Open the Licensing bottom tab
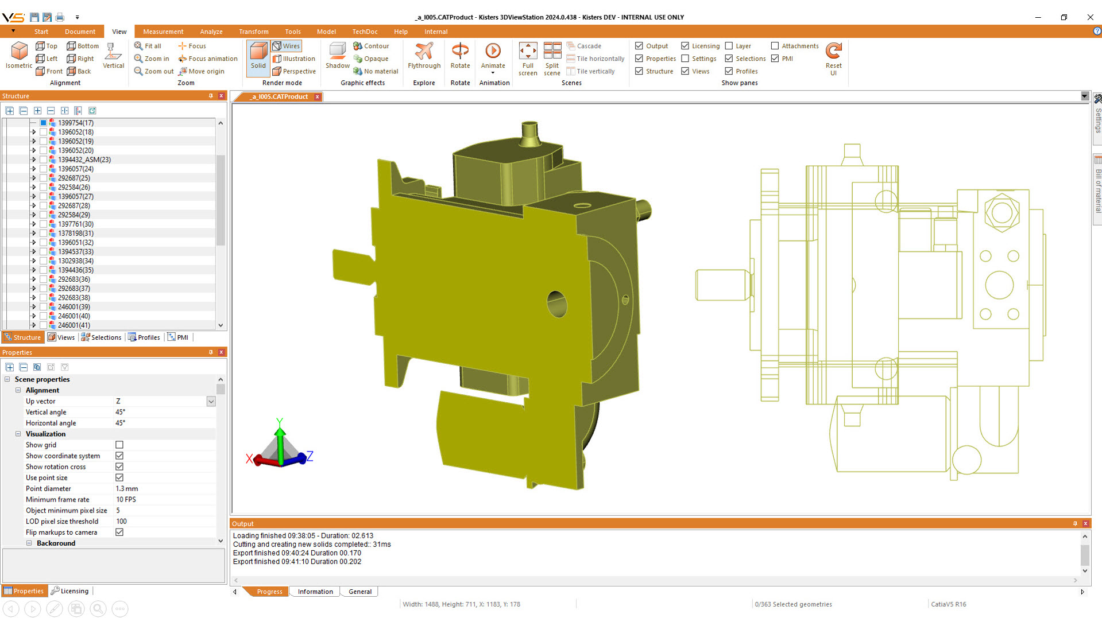Image resolution: width=1102 pixels, height=618 pixels. click(69, 591)
